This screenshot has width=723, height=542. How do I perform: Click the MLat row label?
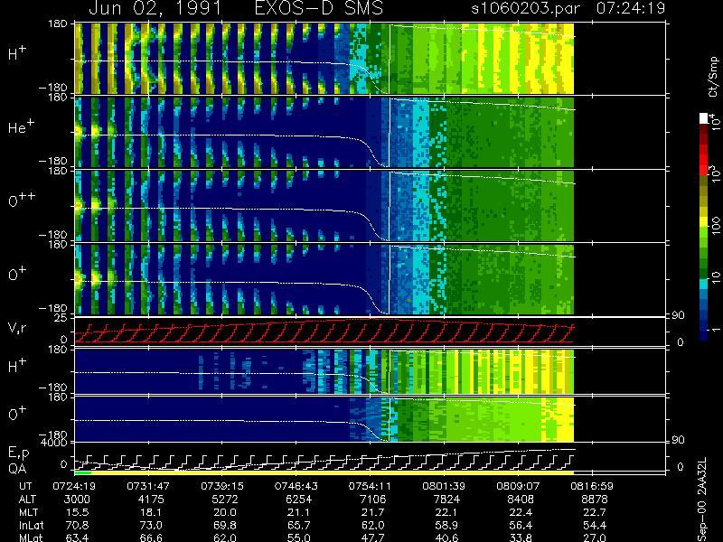coord(31,537)
